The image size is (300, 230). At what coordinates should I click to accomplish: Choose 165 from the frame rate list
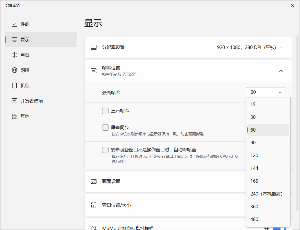(x=268, y=181)
